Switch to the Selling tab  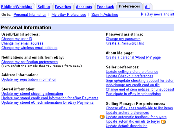43,7
